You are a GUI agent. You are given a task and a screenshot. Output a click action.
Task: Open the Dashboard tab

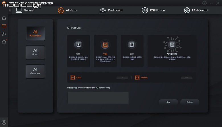coord(111,10)
